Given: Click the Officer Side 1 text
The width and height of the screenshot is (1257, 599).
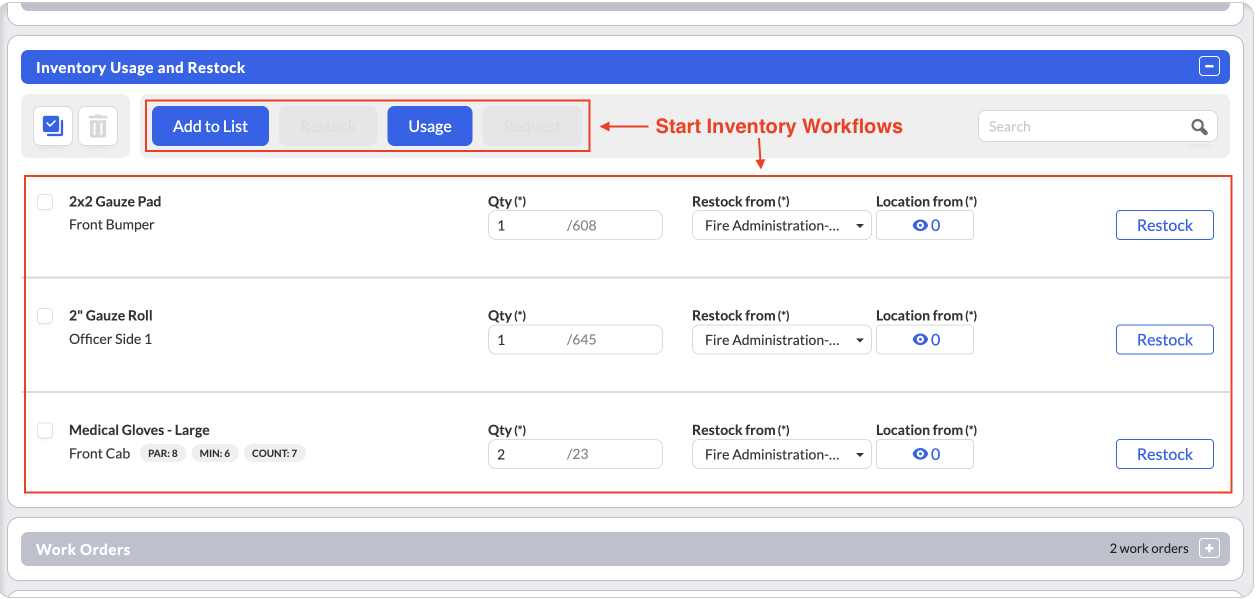Looking at the screenshot, I should (x=110, y=339).
